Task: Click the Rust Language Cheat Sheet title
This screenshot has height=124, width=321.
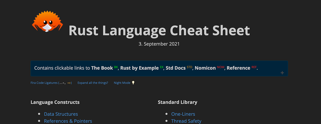Action: [159, 30]
